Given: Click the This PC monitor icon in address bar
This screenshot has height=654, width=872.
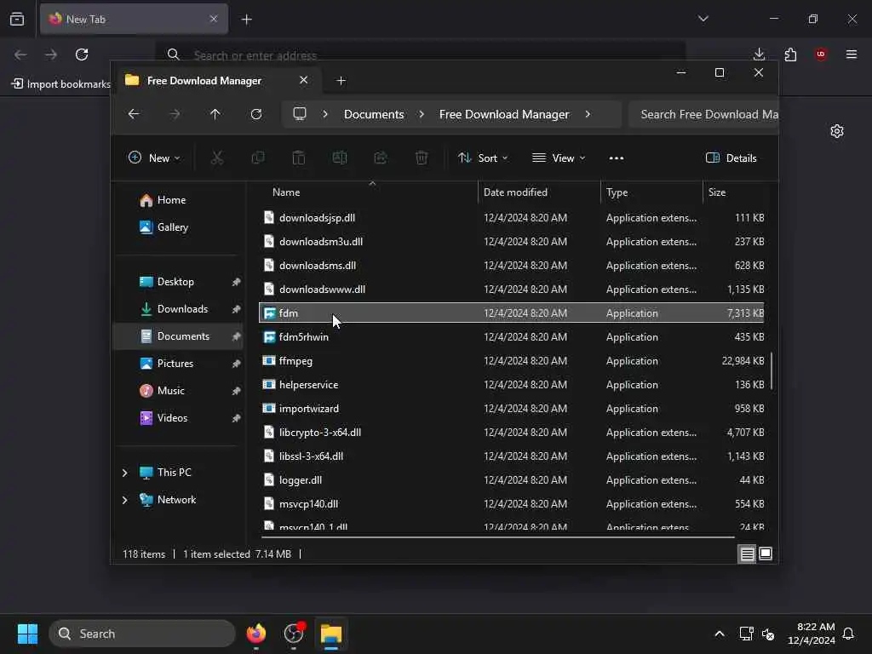Looking at the screenshot, I should [300, 113].
